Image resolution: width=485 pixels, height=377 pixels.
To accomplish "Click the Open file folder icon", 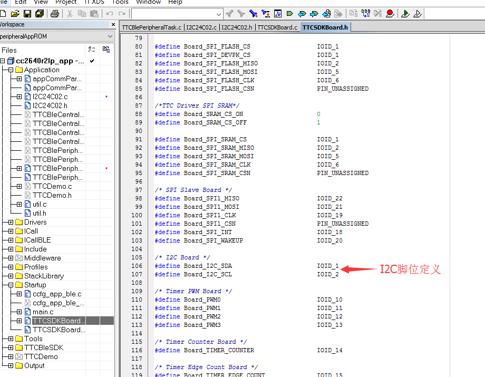I will coord(15,14).
